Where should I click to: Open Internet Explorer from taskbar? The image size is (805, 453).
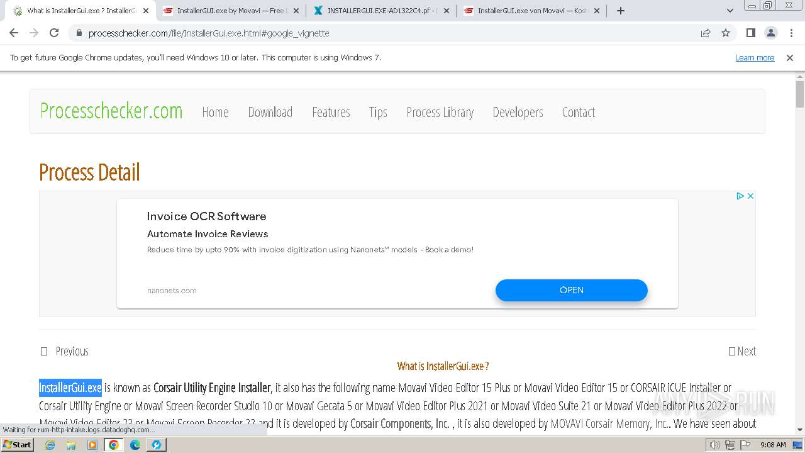[50, 445]
